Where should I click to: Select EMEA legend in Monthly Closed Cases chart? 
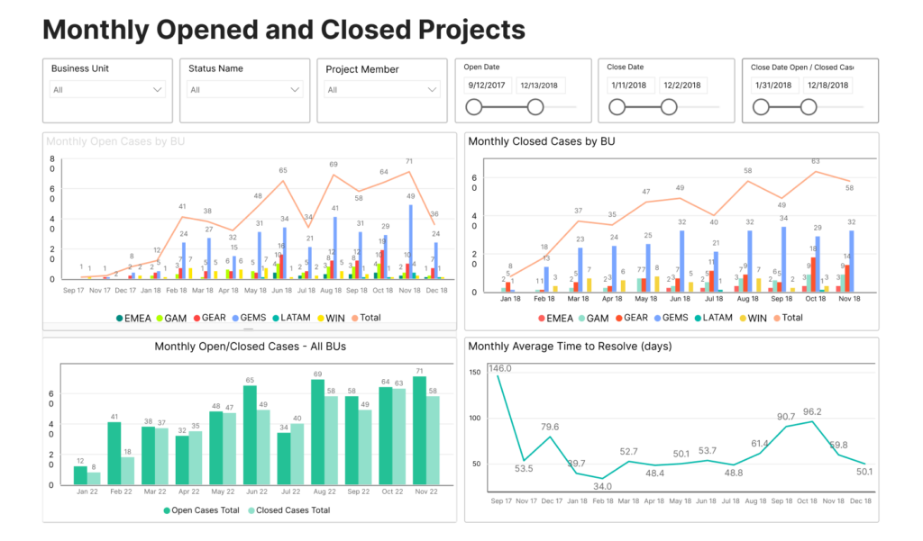coord(555,318)
